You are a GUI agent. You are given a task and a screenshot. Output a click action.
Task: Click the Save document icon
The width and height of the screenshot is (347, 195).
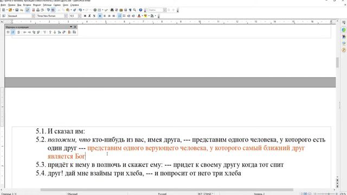click(17, 10)
